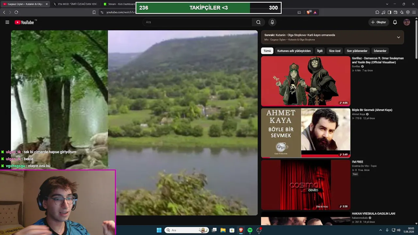This screenshot has width=418, height=235.
Task: Bookmark this page with the bookmark icon
Action: 94,12
